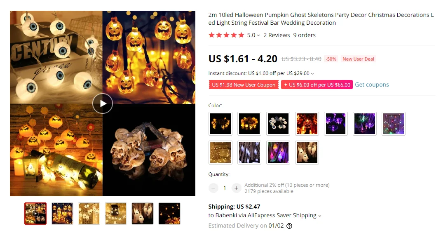Expand the 5.0 rating breakdown dropdown

tap(253, 35)
